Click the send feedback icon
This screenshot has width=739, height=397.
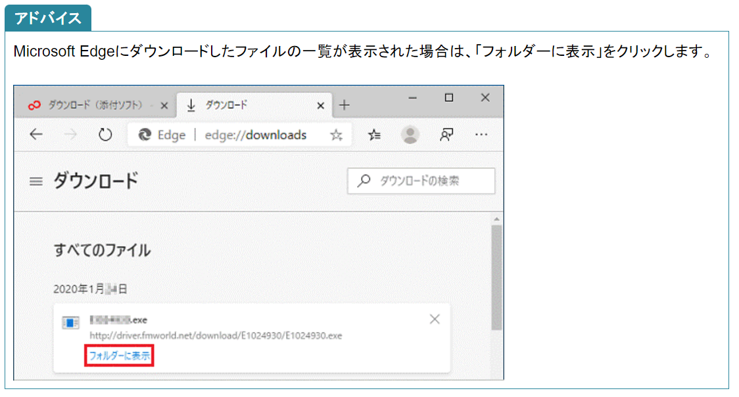coord(446,135)
